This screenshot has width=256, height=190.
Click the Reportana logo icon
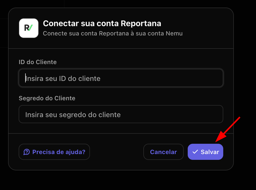pos(29,28)
